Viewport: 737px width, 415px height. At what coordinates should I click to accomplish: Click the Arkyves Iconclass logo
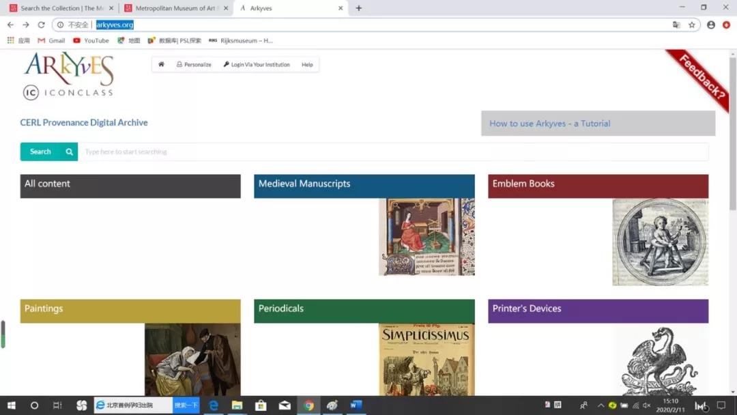(x=68, y=76)
